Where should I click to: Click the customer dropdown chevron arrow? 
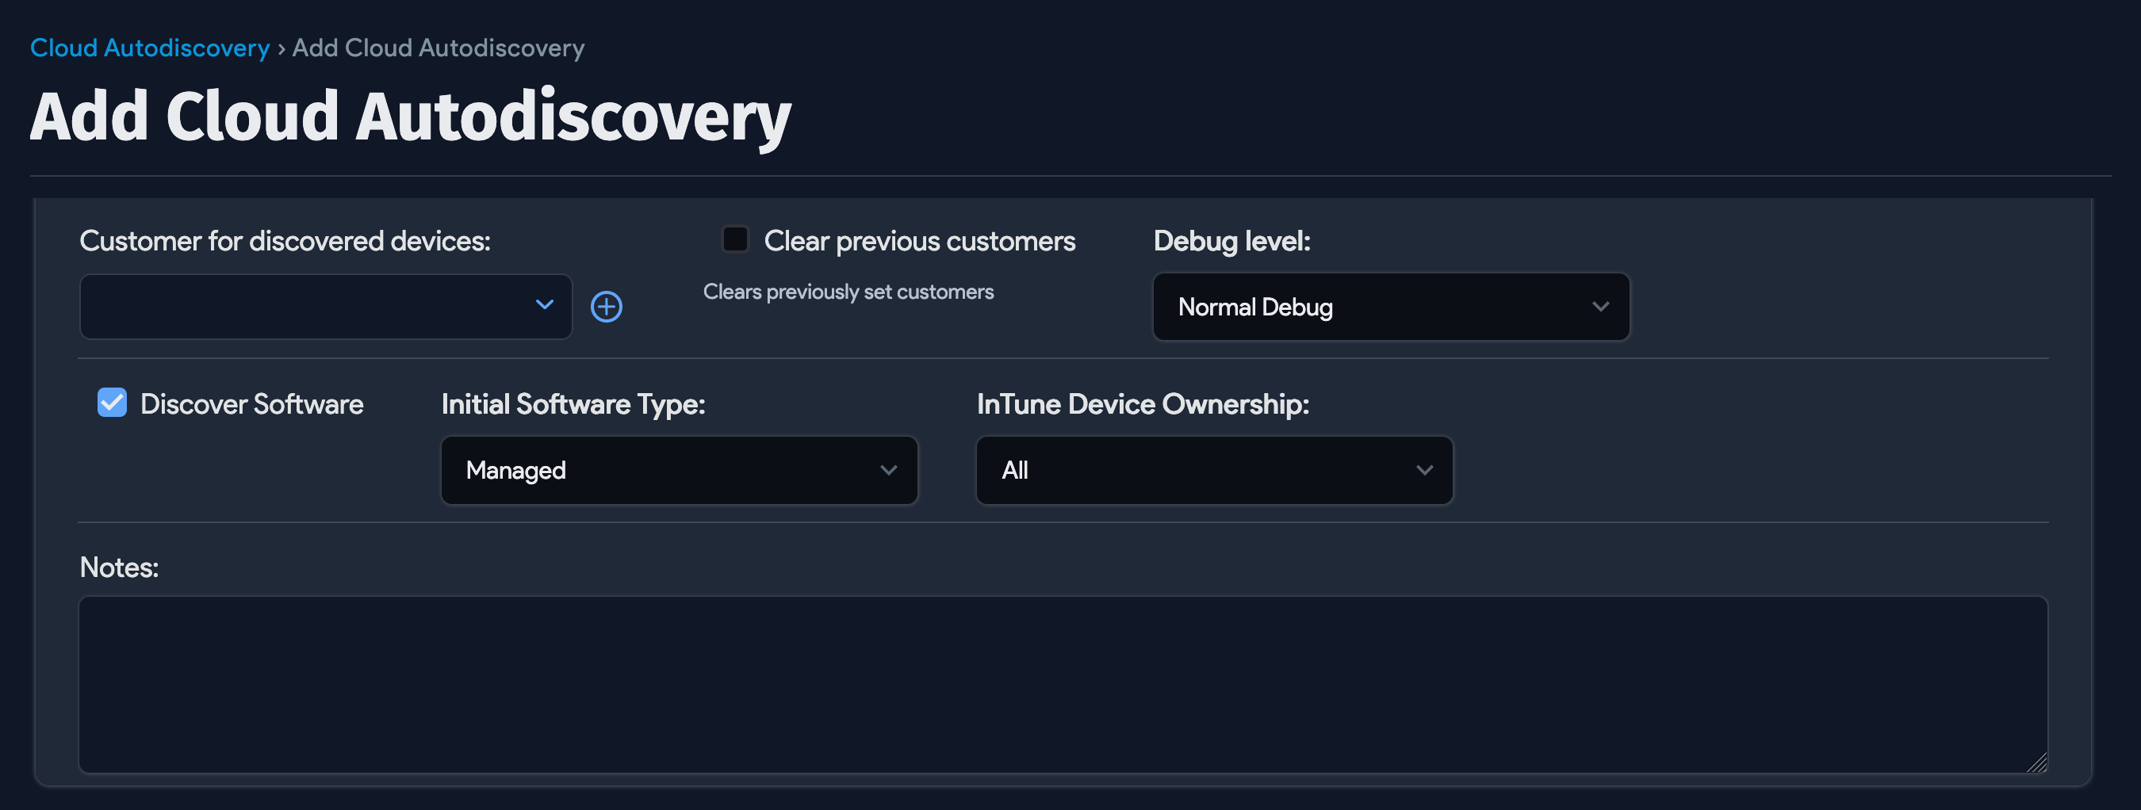tap(545, 307)
